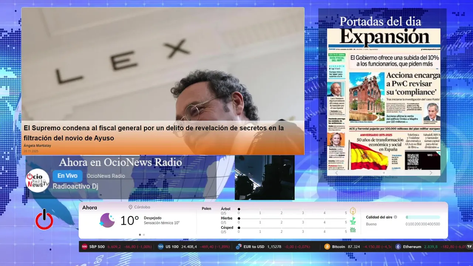Click the US 100 ticker badge icon
The image size is (473, 266).
(160, 246)
